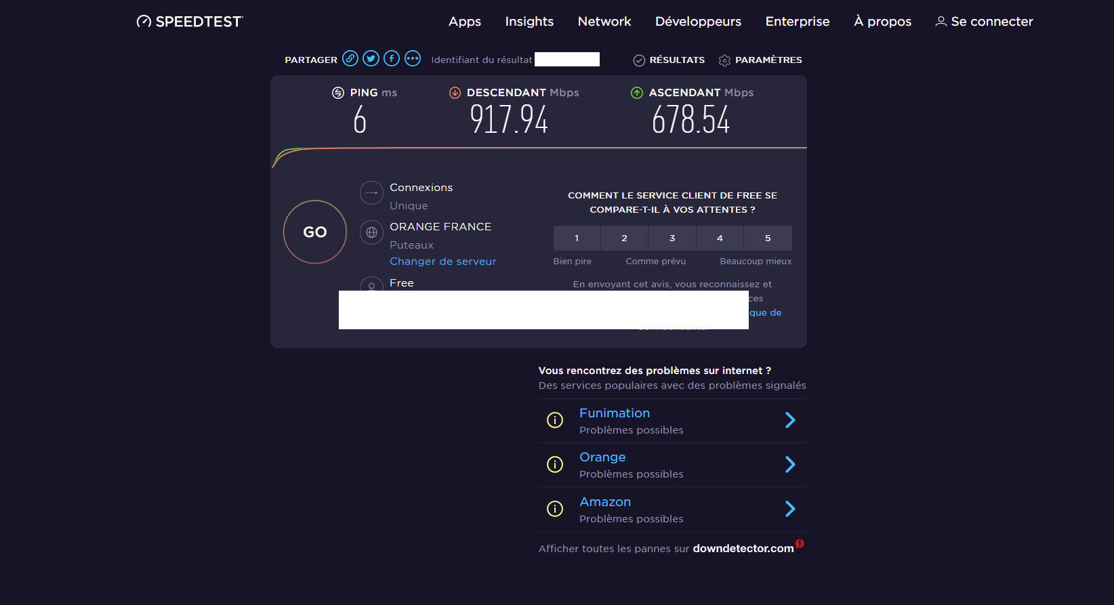This screenshot has height=605, width=1114.
Task: Open downdetector.com link
Action: coord(743,549)
